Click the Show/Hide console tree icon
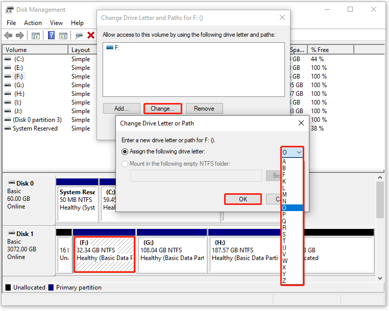This screenshot has height=311, width=389. (x=35, y=36)
